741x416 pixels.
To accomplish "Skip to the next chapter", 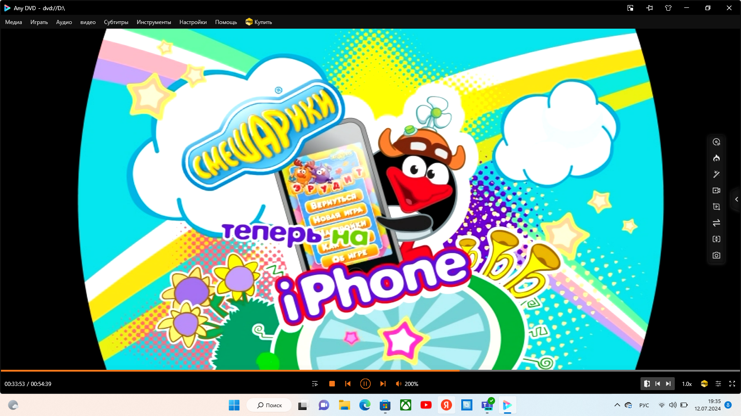I will click(383, 384).
